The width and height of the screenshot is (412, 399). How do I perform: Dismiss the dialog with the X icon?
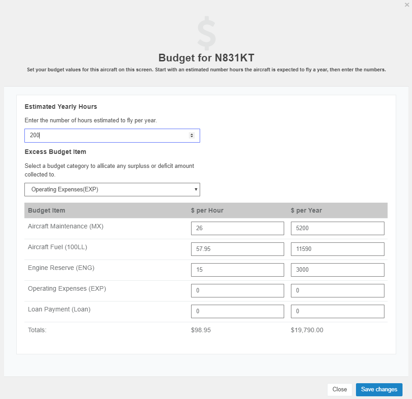406,5
